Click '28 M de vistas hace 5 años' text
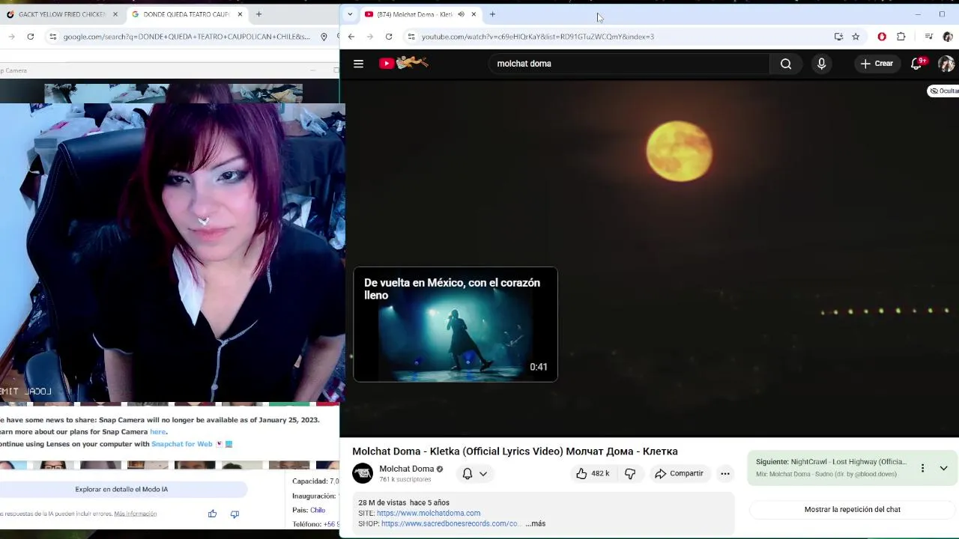This screenshot has height=539, width=959. point(404,502)
